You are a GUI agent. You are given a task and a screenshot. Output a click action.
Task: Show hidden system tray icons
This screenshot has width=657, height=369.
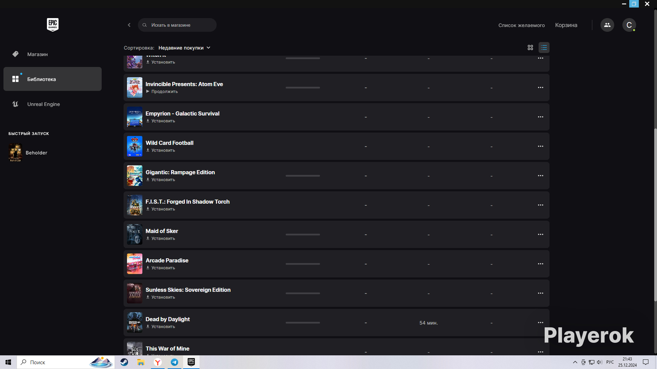[x=575, y=362]
